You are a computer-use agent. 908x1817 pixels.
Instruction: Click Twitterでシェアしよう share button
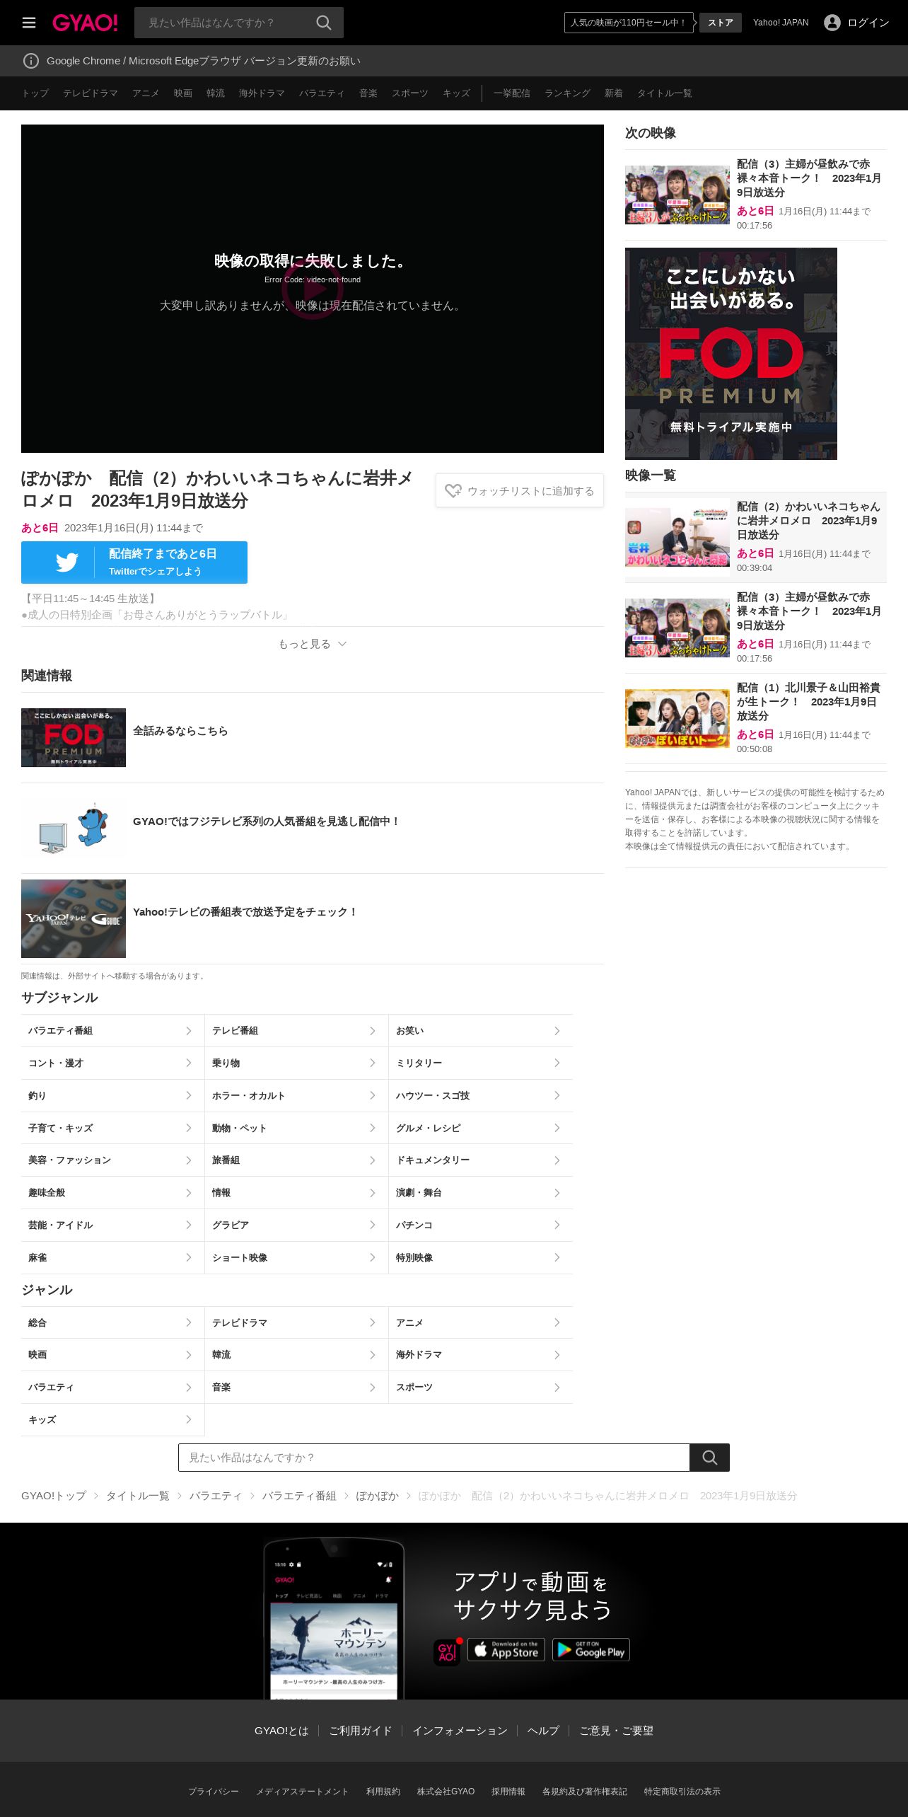[134, 563]
